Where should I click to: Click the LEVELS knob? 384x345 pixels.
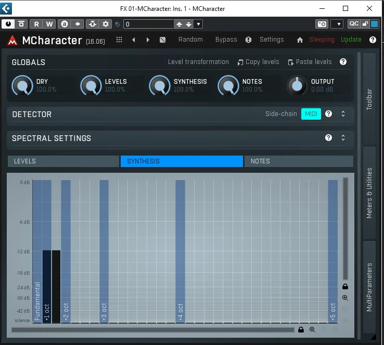[91, 85]
